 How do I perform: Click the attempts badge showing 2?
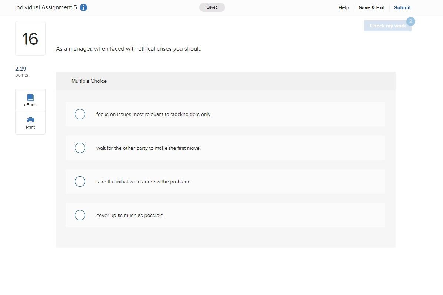tap(410, 21)
